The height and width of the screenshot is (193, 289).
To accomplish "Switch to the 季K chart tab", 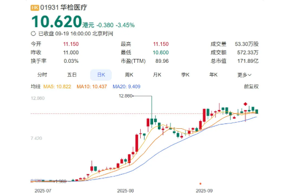I will point(185,75).
